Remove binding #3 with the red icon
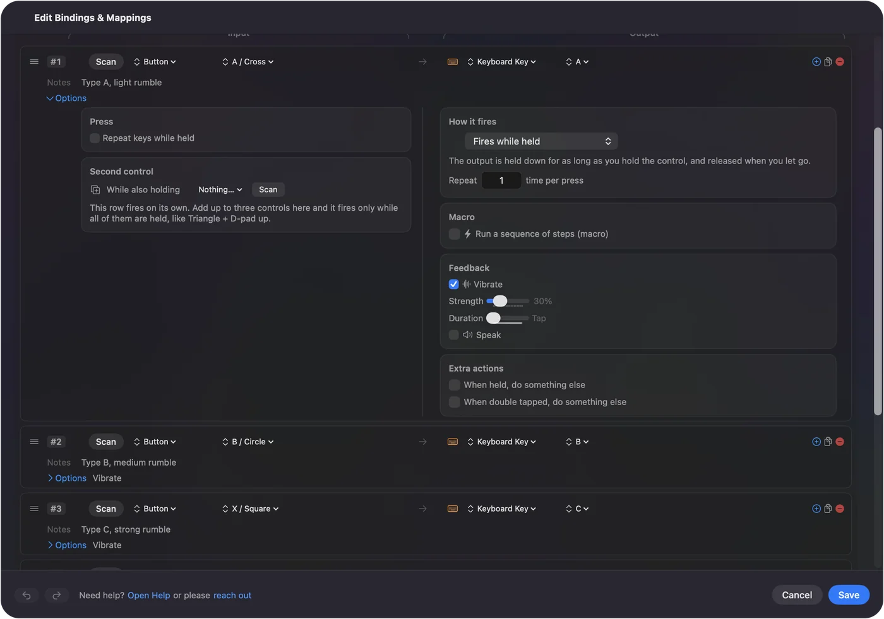 [840, 509]
